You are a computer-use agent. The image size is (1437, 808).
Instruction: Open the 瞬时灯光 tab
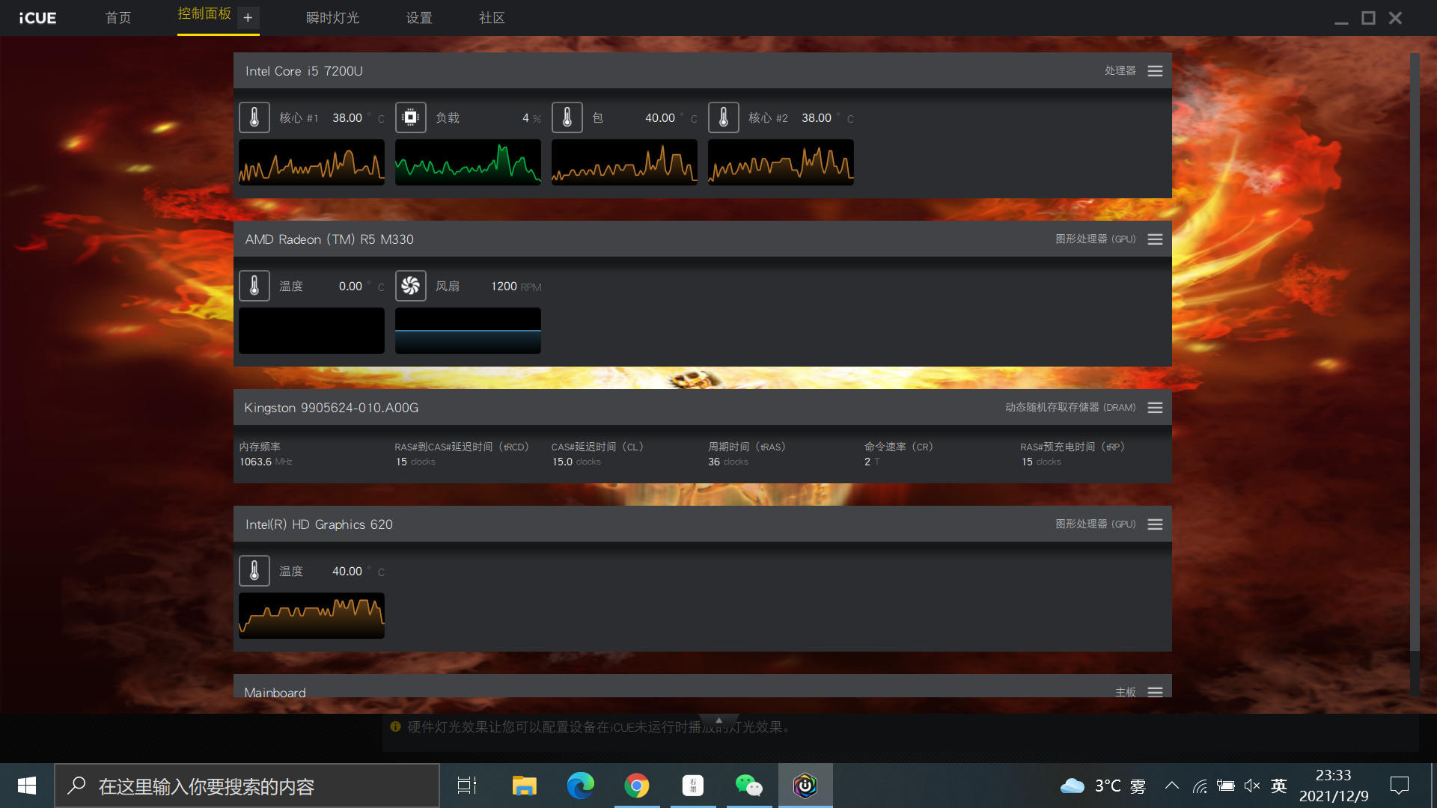coord(332,18)
